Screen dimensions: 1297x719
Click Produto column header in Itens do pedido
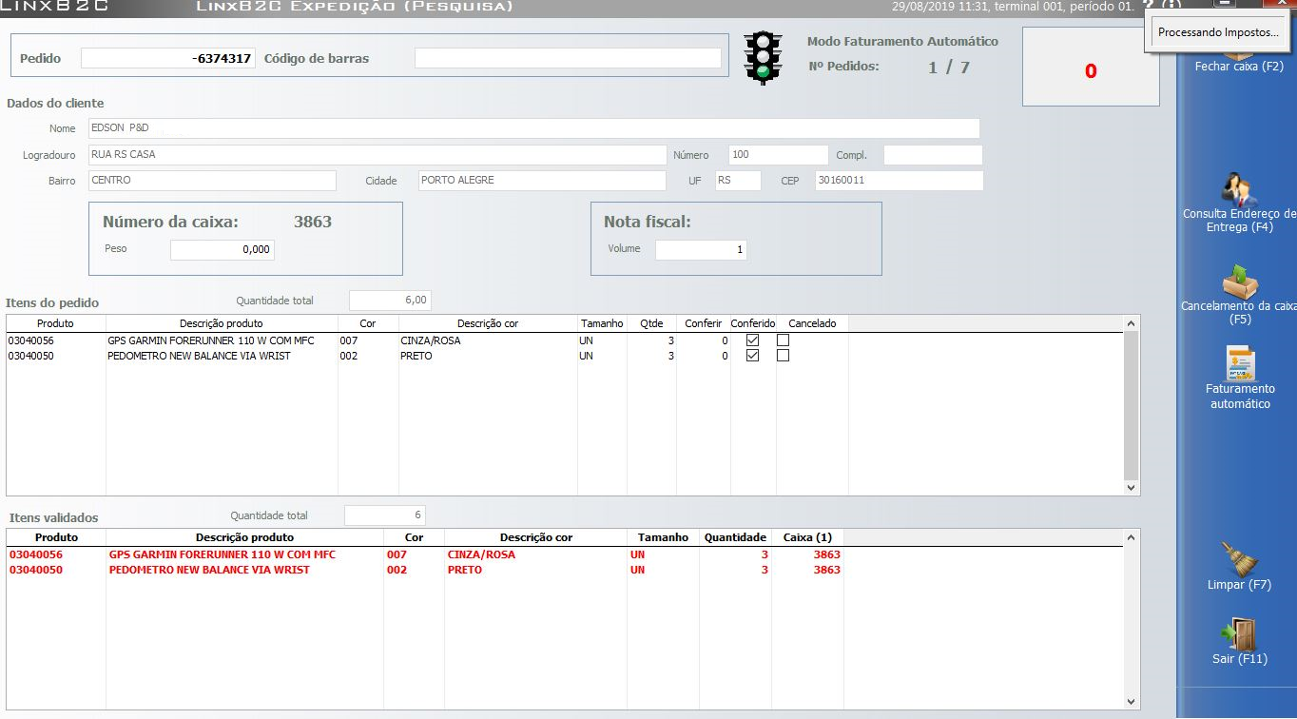(x=55, y=323)
